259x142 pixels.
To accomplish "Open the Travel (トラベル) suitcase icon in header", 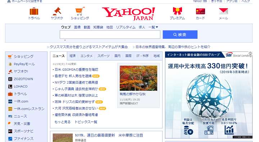I will click(x=34, y=11).
